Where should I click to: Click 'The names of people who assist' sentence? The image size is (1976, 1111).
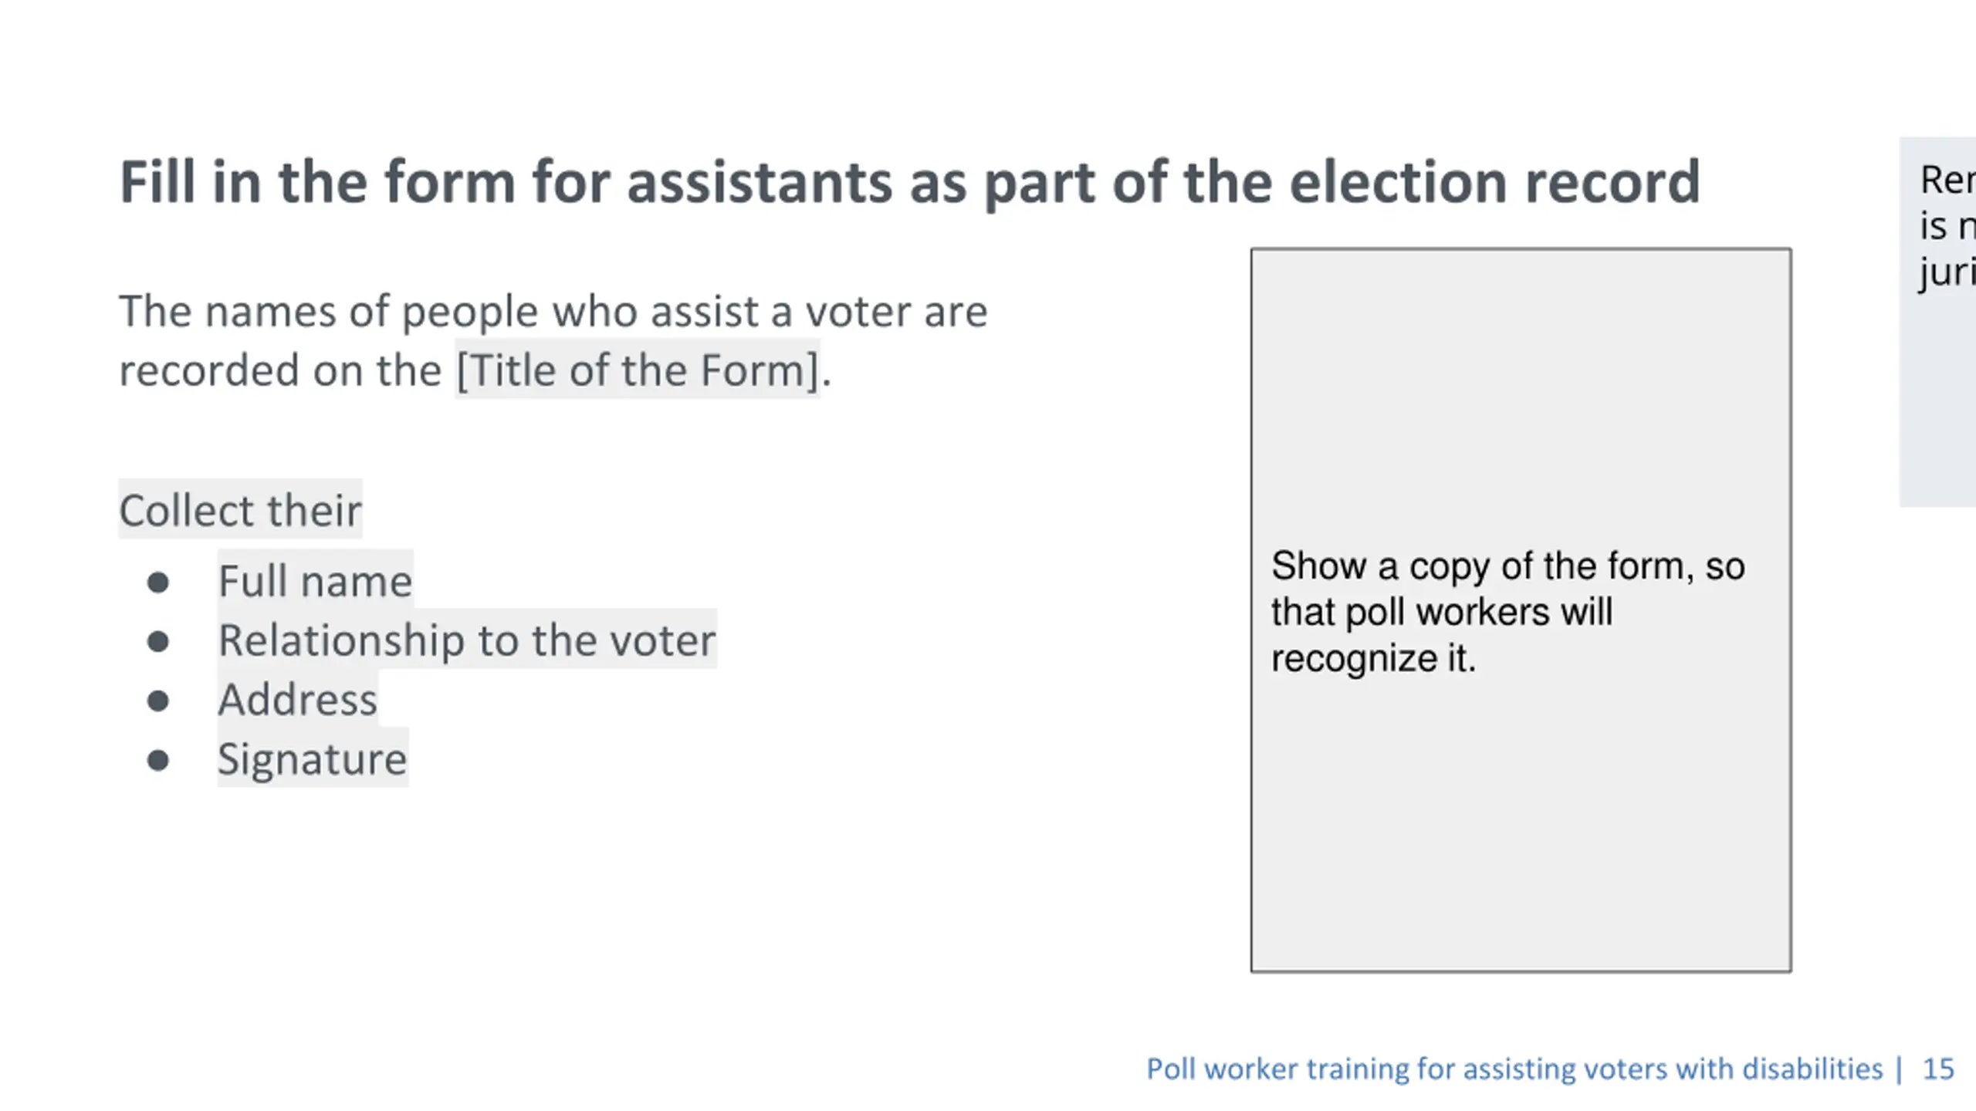[x=553, y=312]
